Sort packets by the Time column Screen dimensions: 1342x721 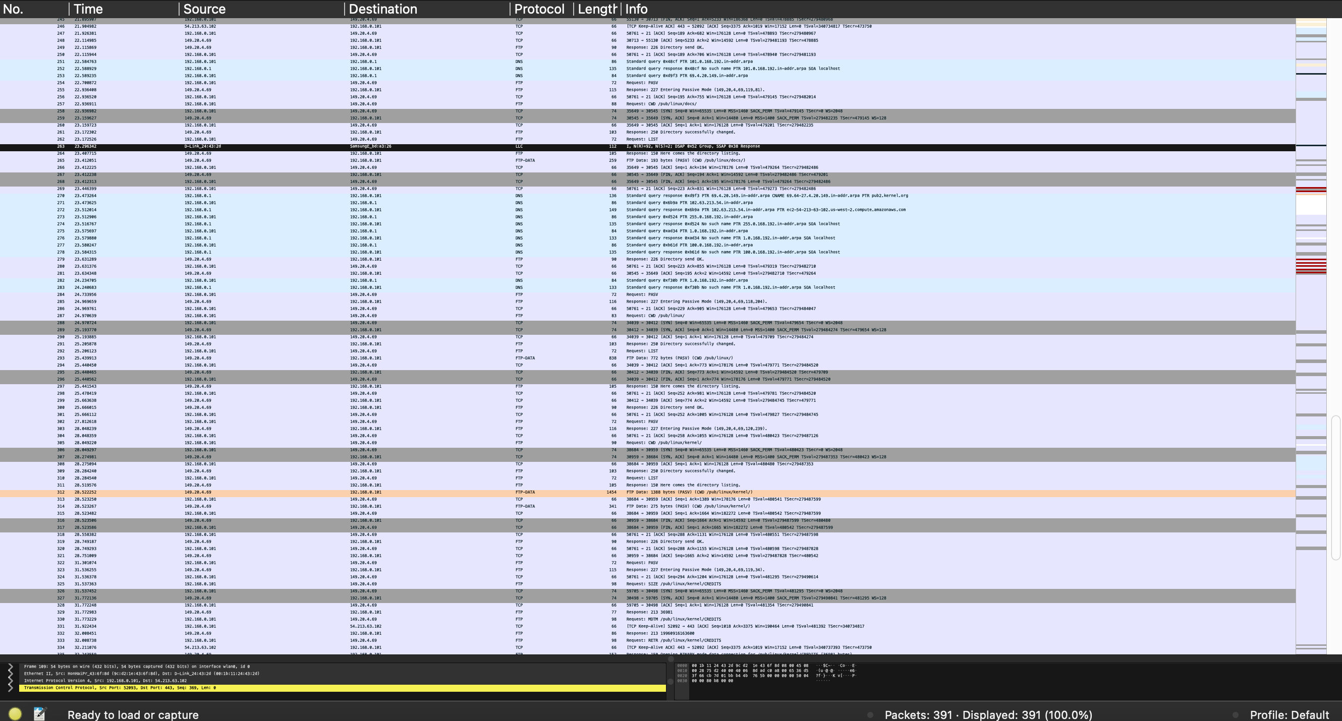tap(87, 9)
